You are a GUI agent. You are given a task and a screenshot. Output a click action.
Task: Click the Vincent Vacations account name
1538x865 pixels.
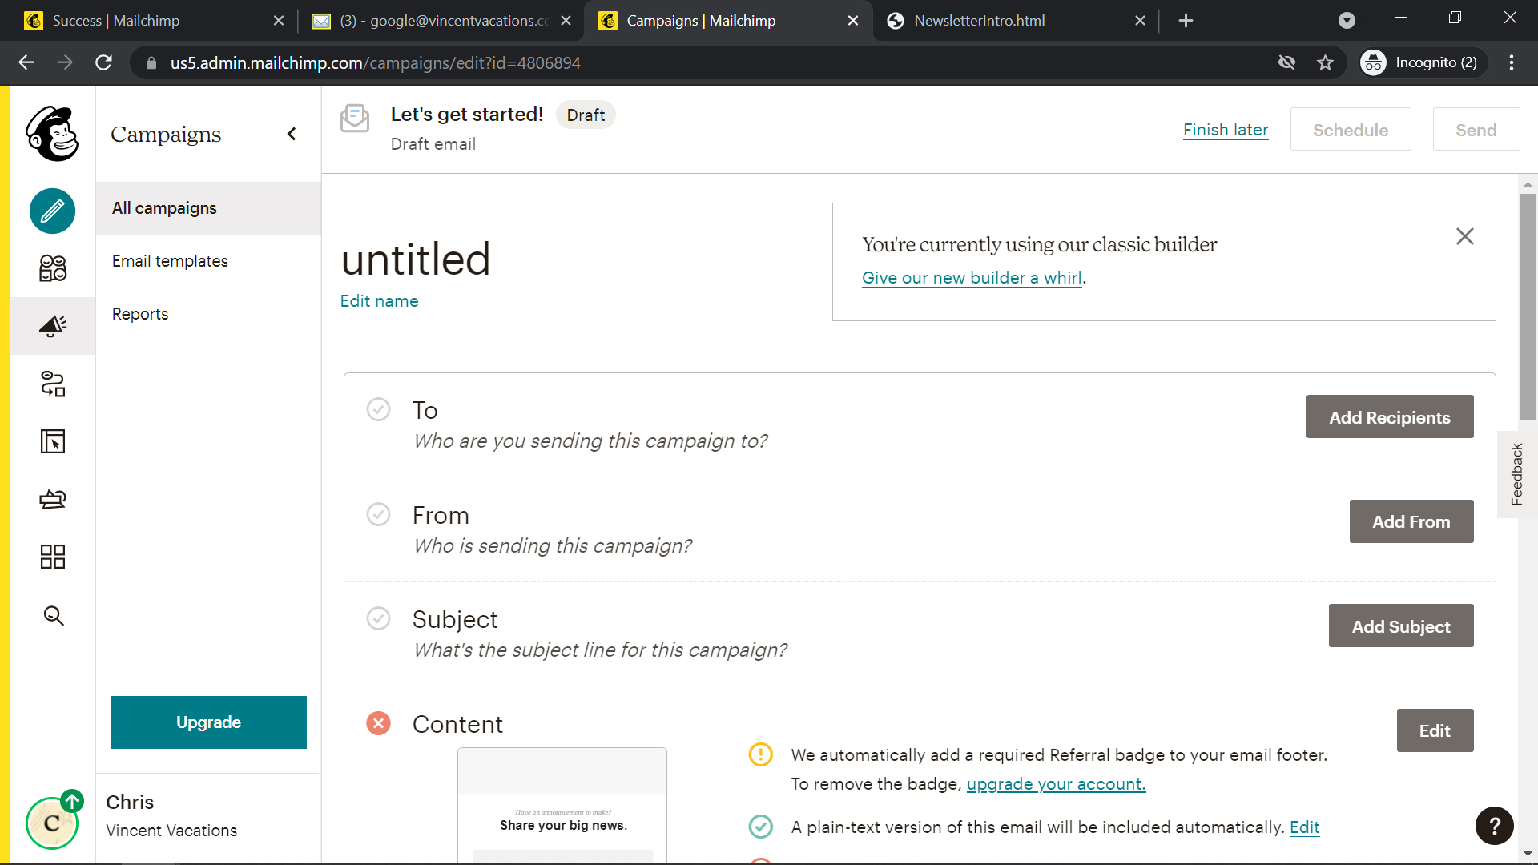171,831
